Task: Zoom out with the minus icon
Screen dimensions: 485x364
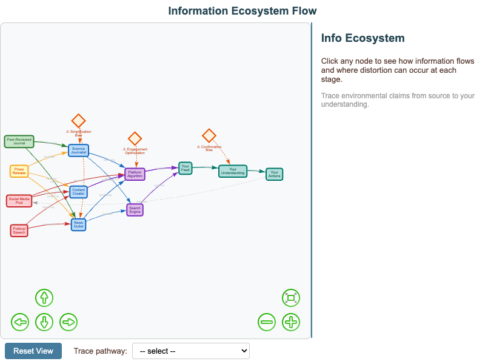Action: [267, 322]
